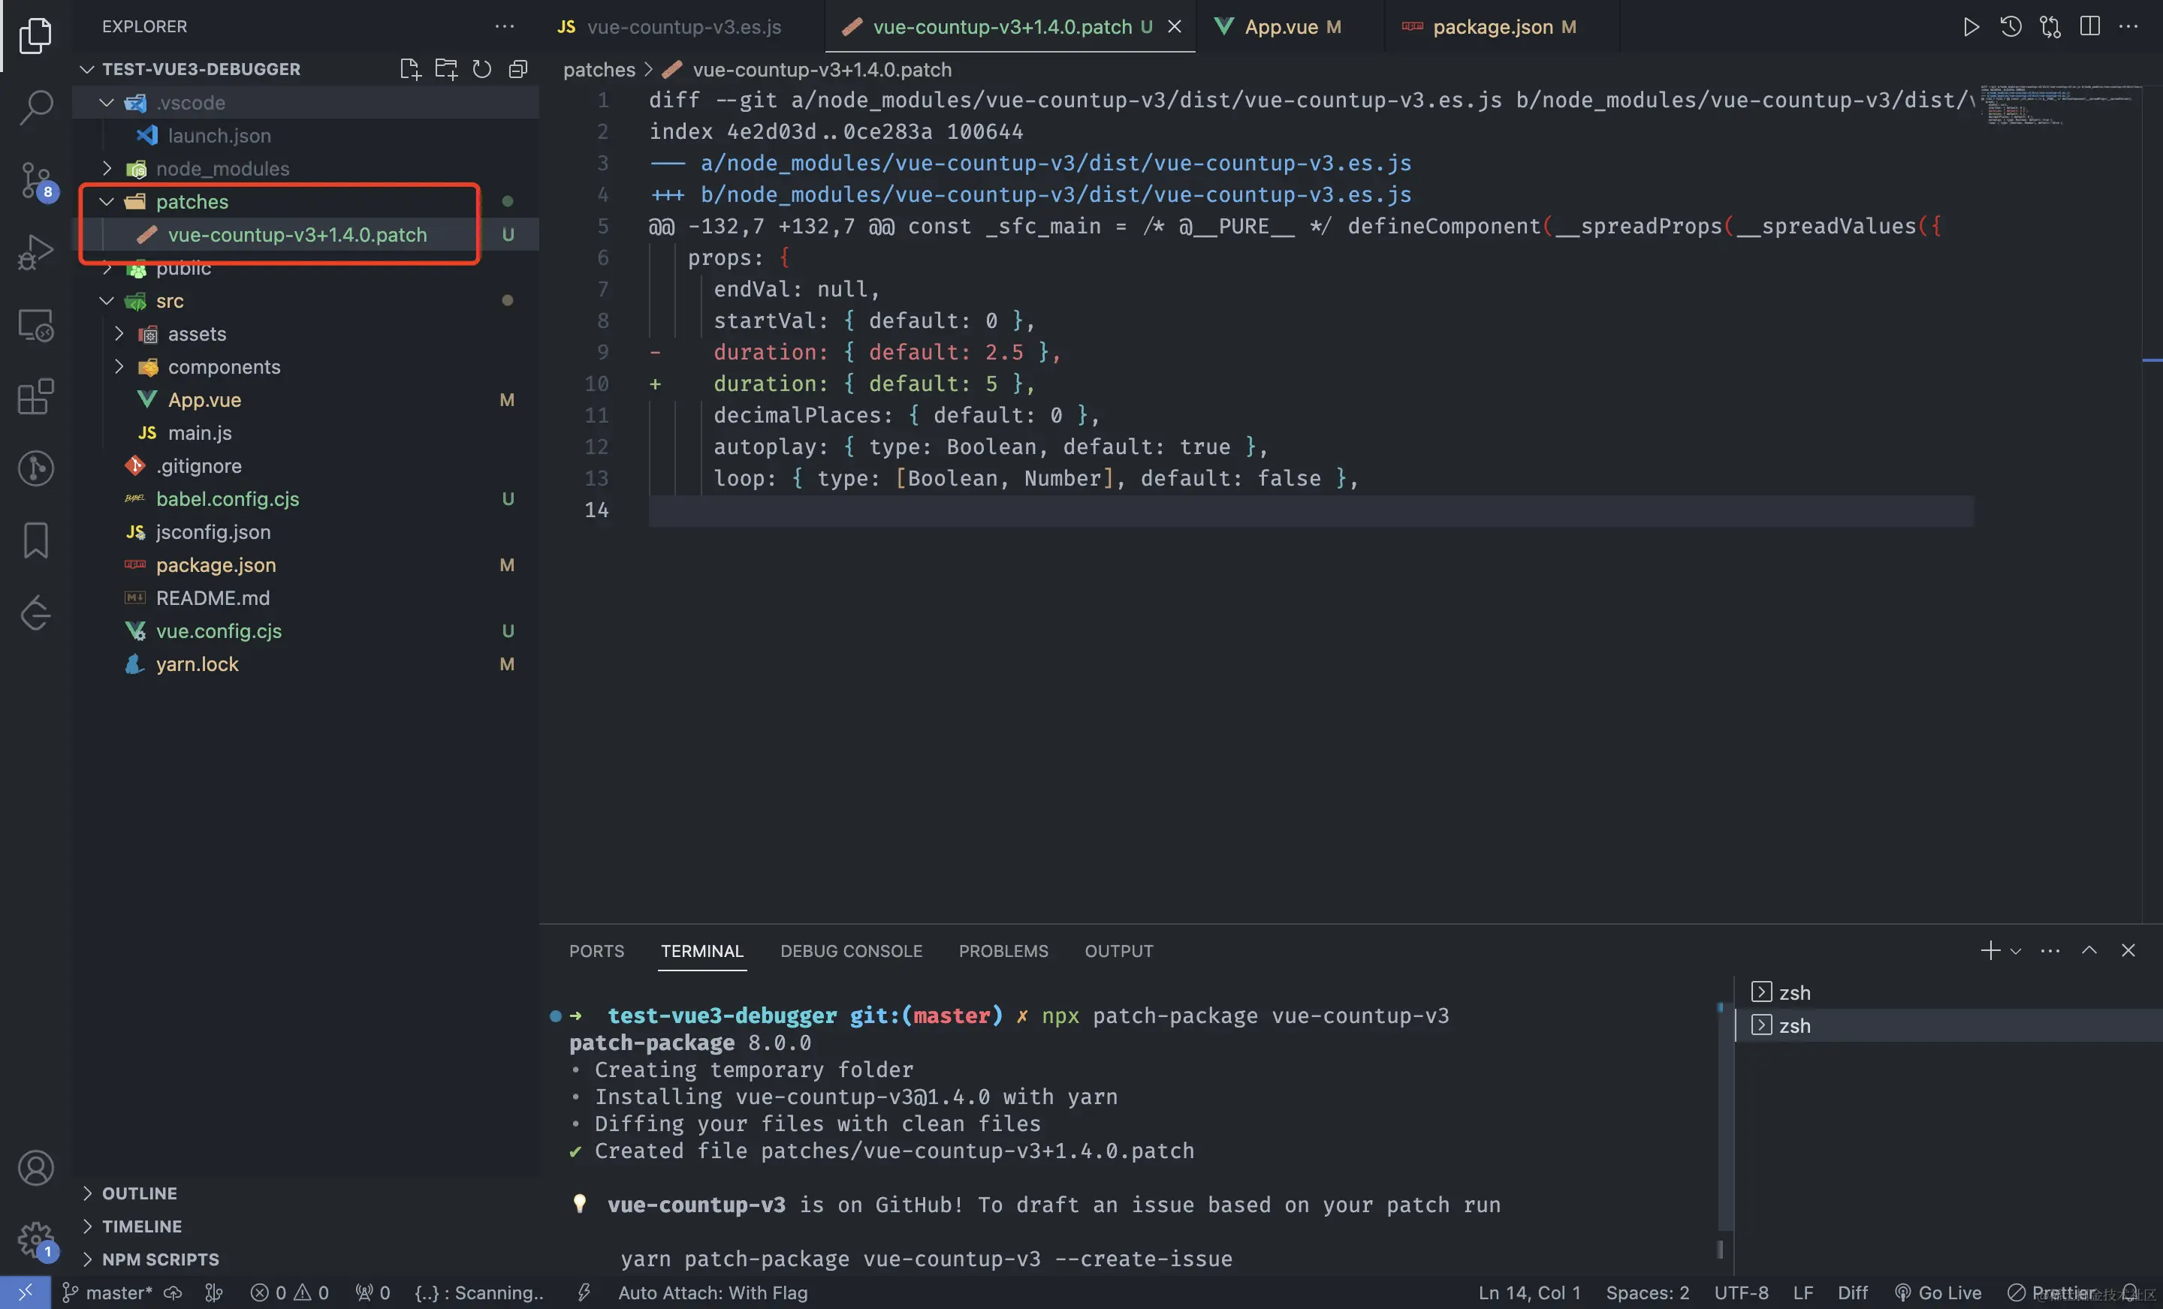Open errors and warnings count in status bar
Viewport: 2163px width, 1309px height.
coord(290,1292)
